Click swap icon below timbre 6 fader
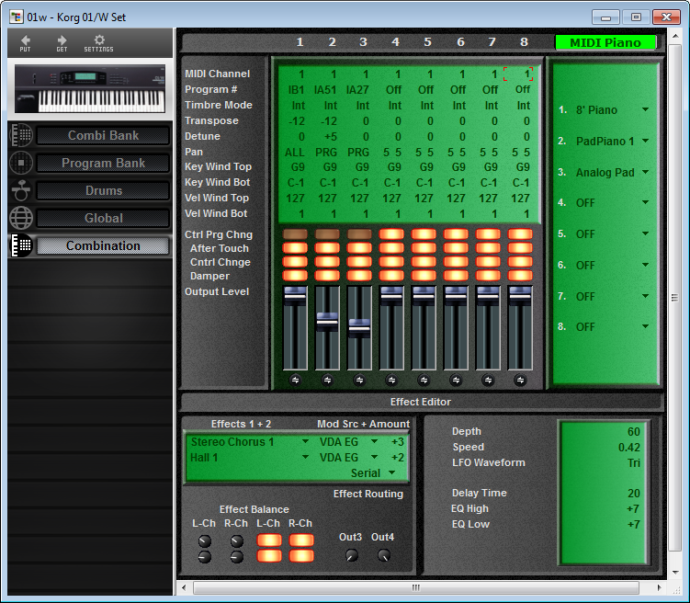 coord(456,380)
